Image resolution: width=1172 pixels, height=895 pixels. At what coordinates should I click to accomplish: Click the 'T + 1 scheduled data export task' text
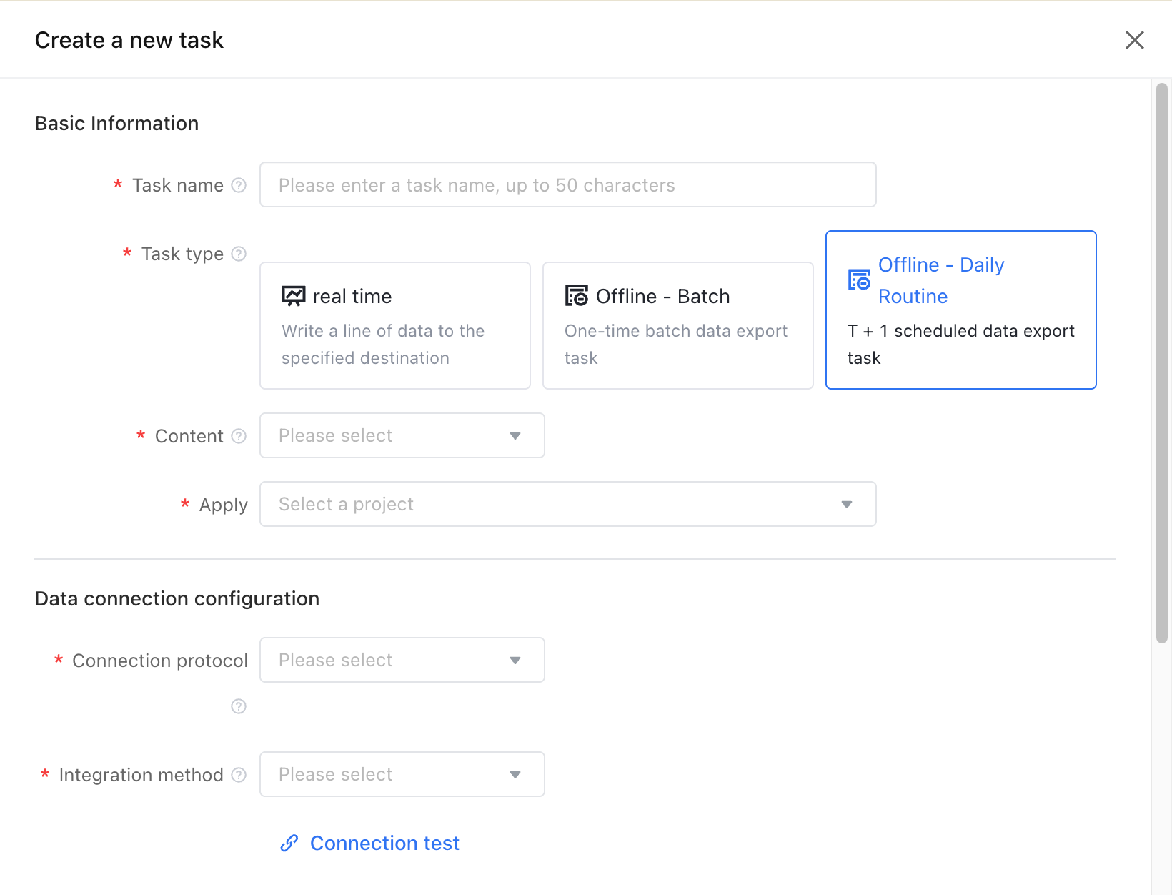(x=961, y=345)
